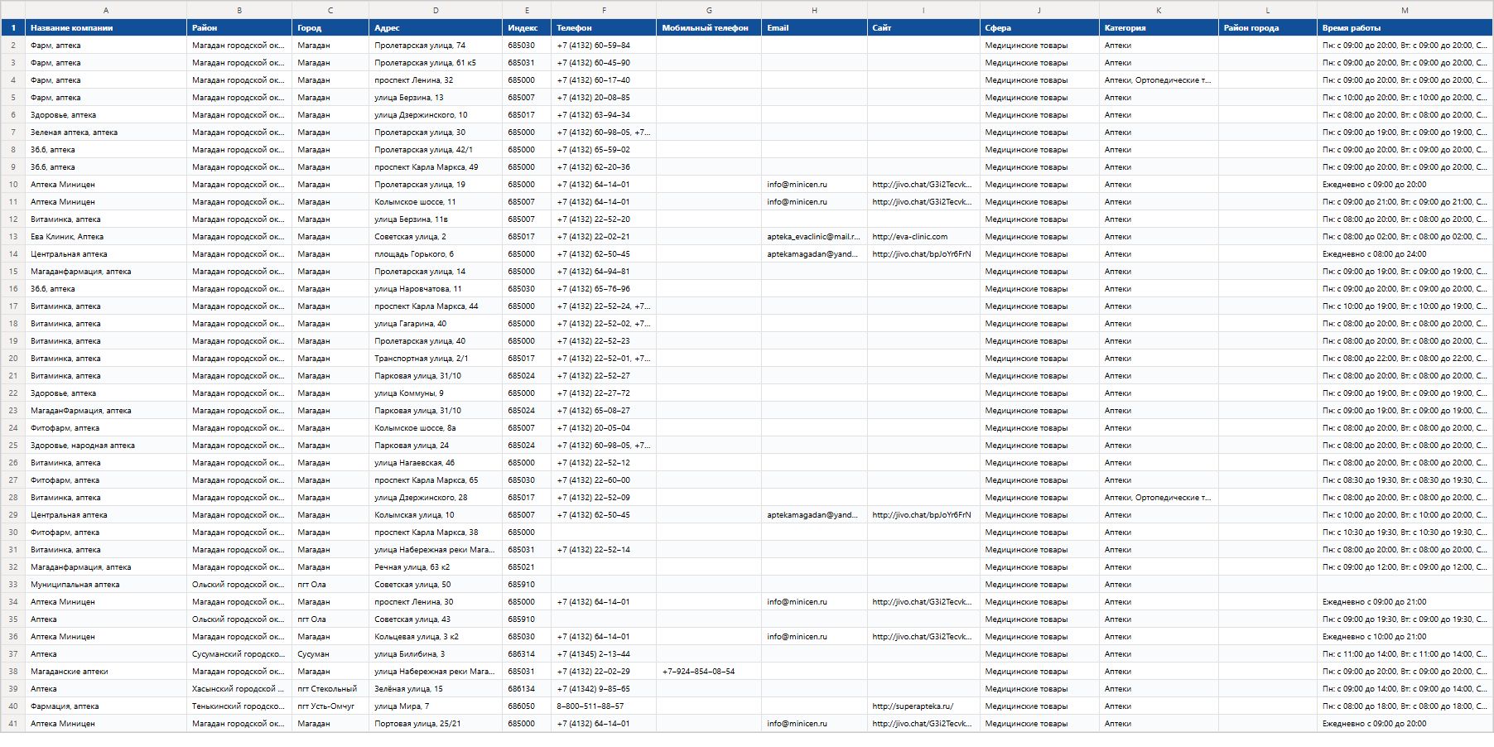Select cell 'Магаданские аптеки'
Screen dimensions: 1494x747
(x=106, y=672)
